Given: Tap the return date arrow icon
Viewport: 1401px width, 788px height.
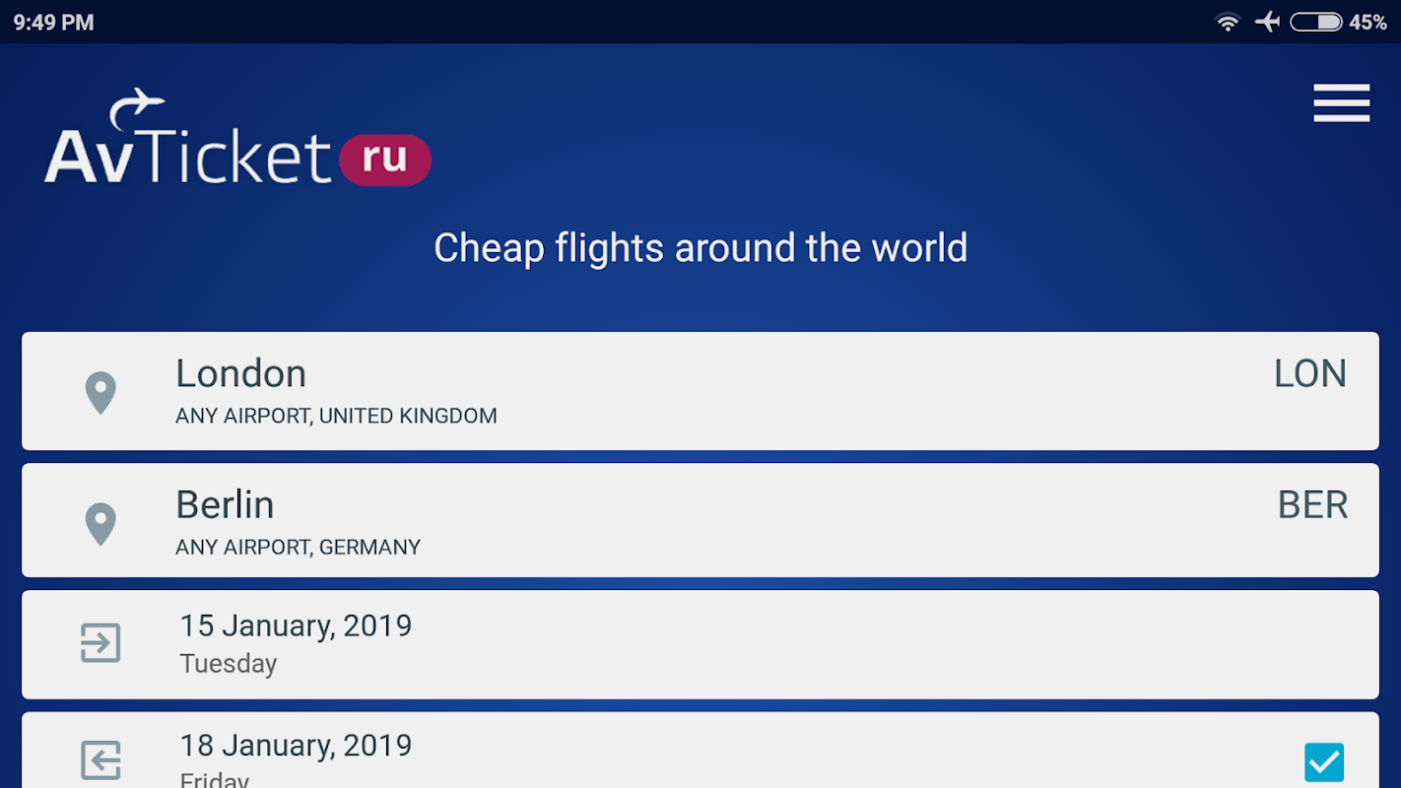Looking at the screenshot, I should click(100, 760).
